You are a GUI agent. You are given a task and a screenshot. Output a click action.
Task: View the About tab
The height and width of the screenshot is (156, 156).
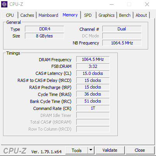(141, 15)
